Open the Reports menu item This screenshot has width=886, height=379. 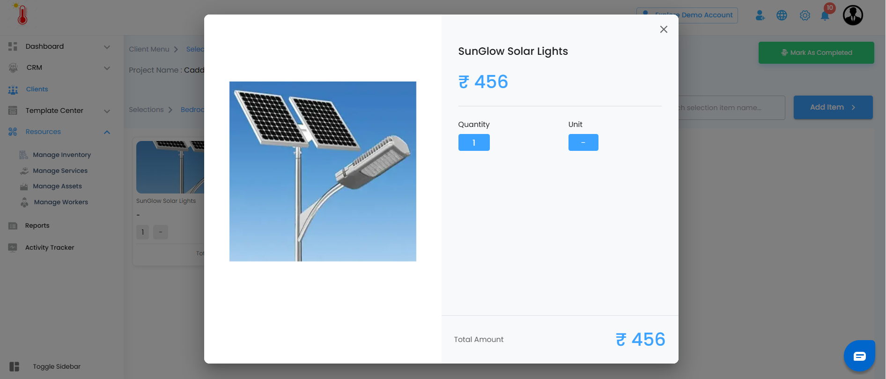tap(37, 225)
